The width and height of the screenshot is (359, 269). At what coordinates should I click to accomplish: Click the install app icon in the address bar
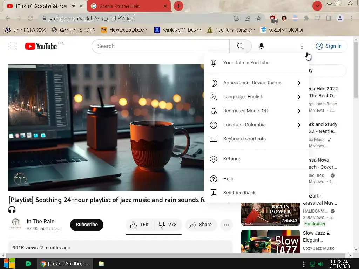click(236, 18)
